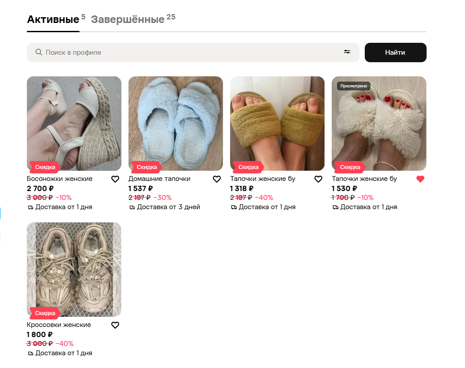
Task: Click the delivery truck icon under Босоножки
Action: (x=30, y=207)
